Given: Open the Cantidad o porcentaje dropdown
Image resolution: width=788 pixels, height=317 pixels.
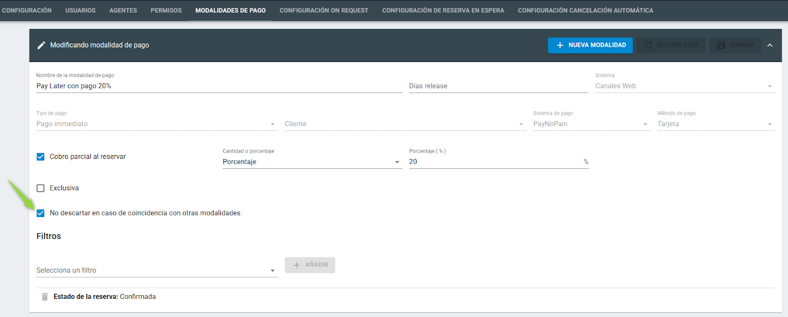Looking at the screenshot, I should [x=312, y=162].
